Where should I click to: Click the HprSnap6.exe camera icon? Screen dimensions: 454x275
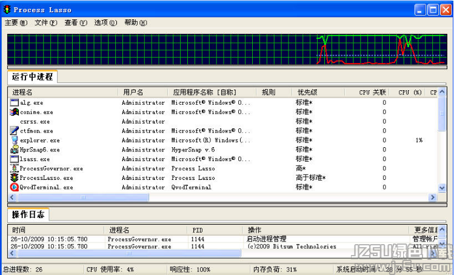(14, 150)
